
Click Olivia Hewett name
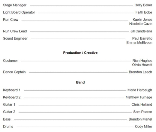click(142, 65)
